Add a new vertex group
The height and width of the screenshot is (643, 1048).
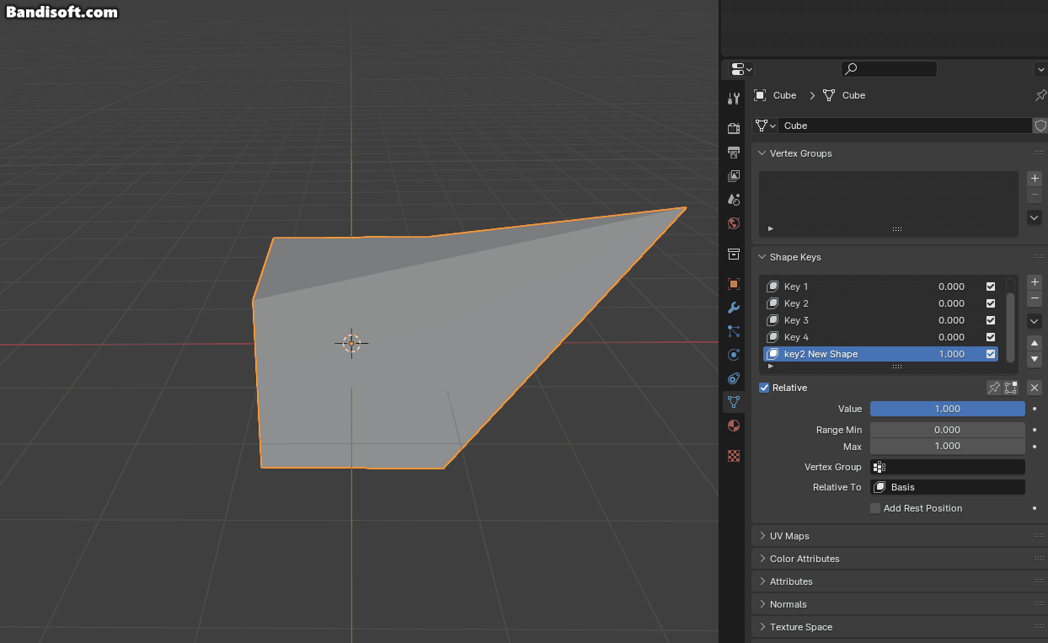[1035, 179]
